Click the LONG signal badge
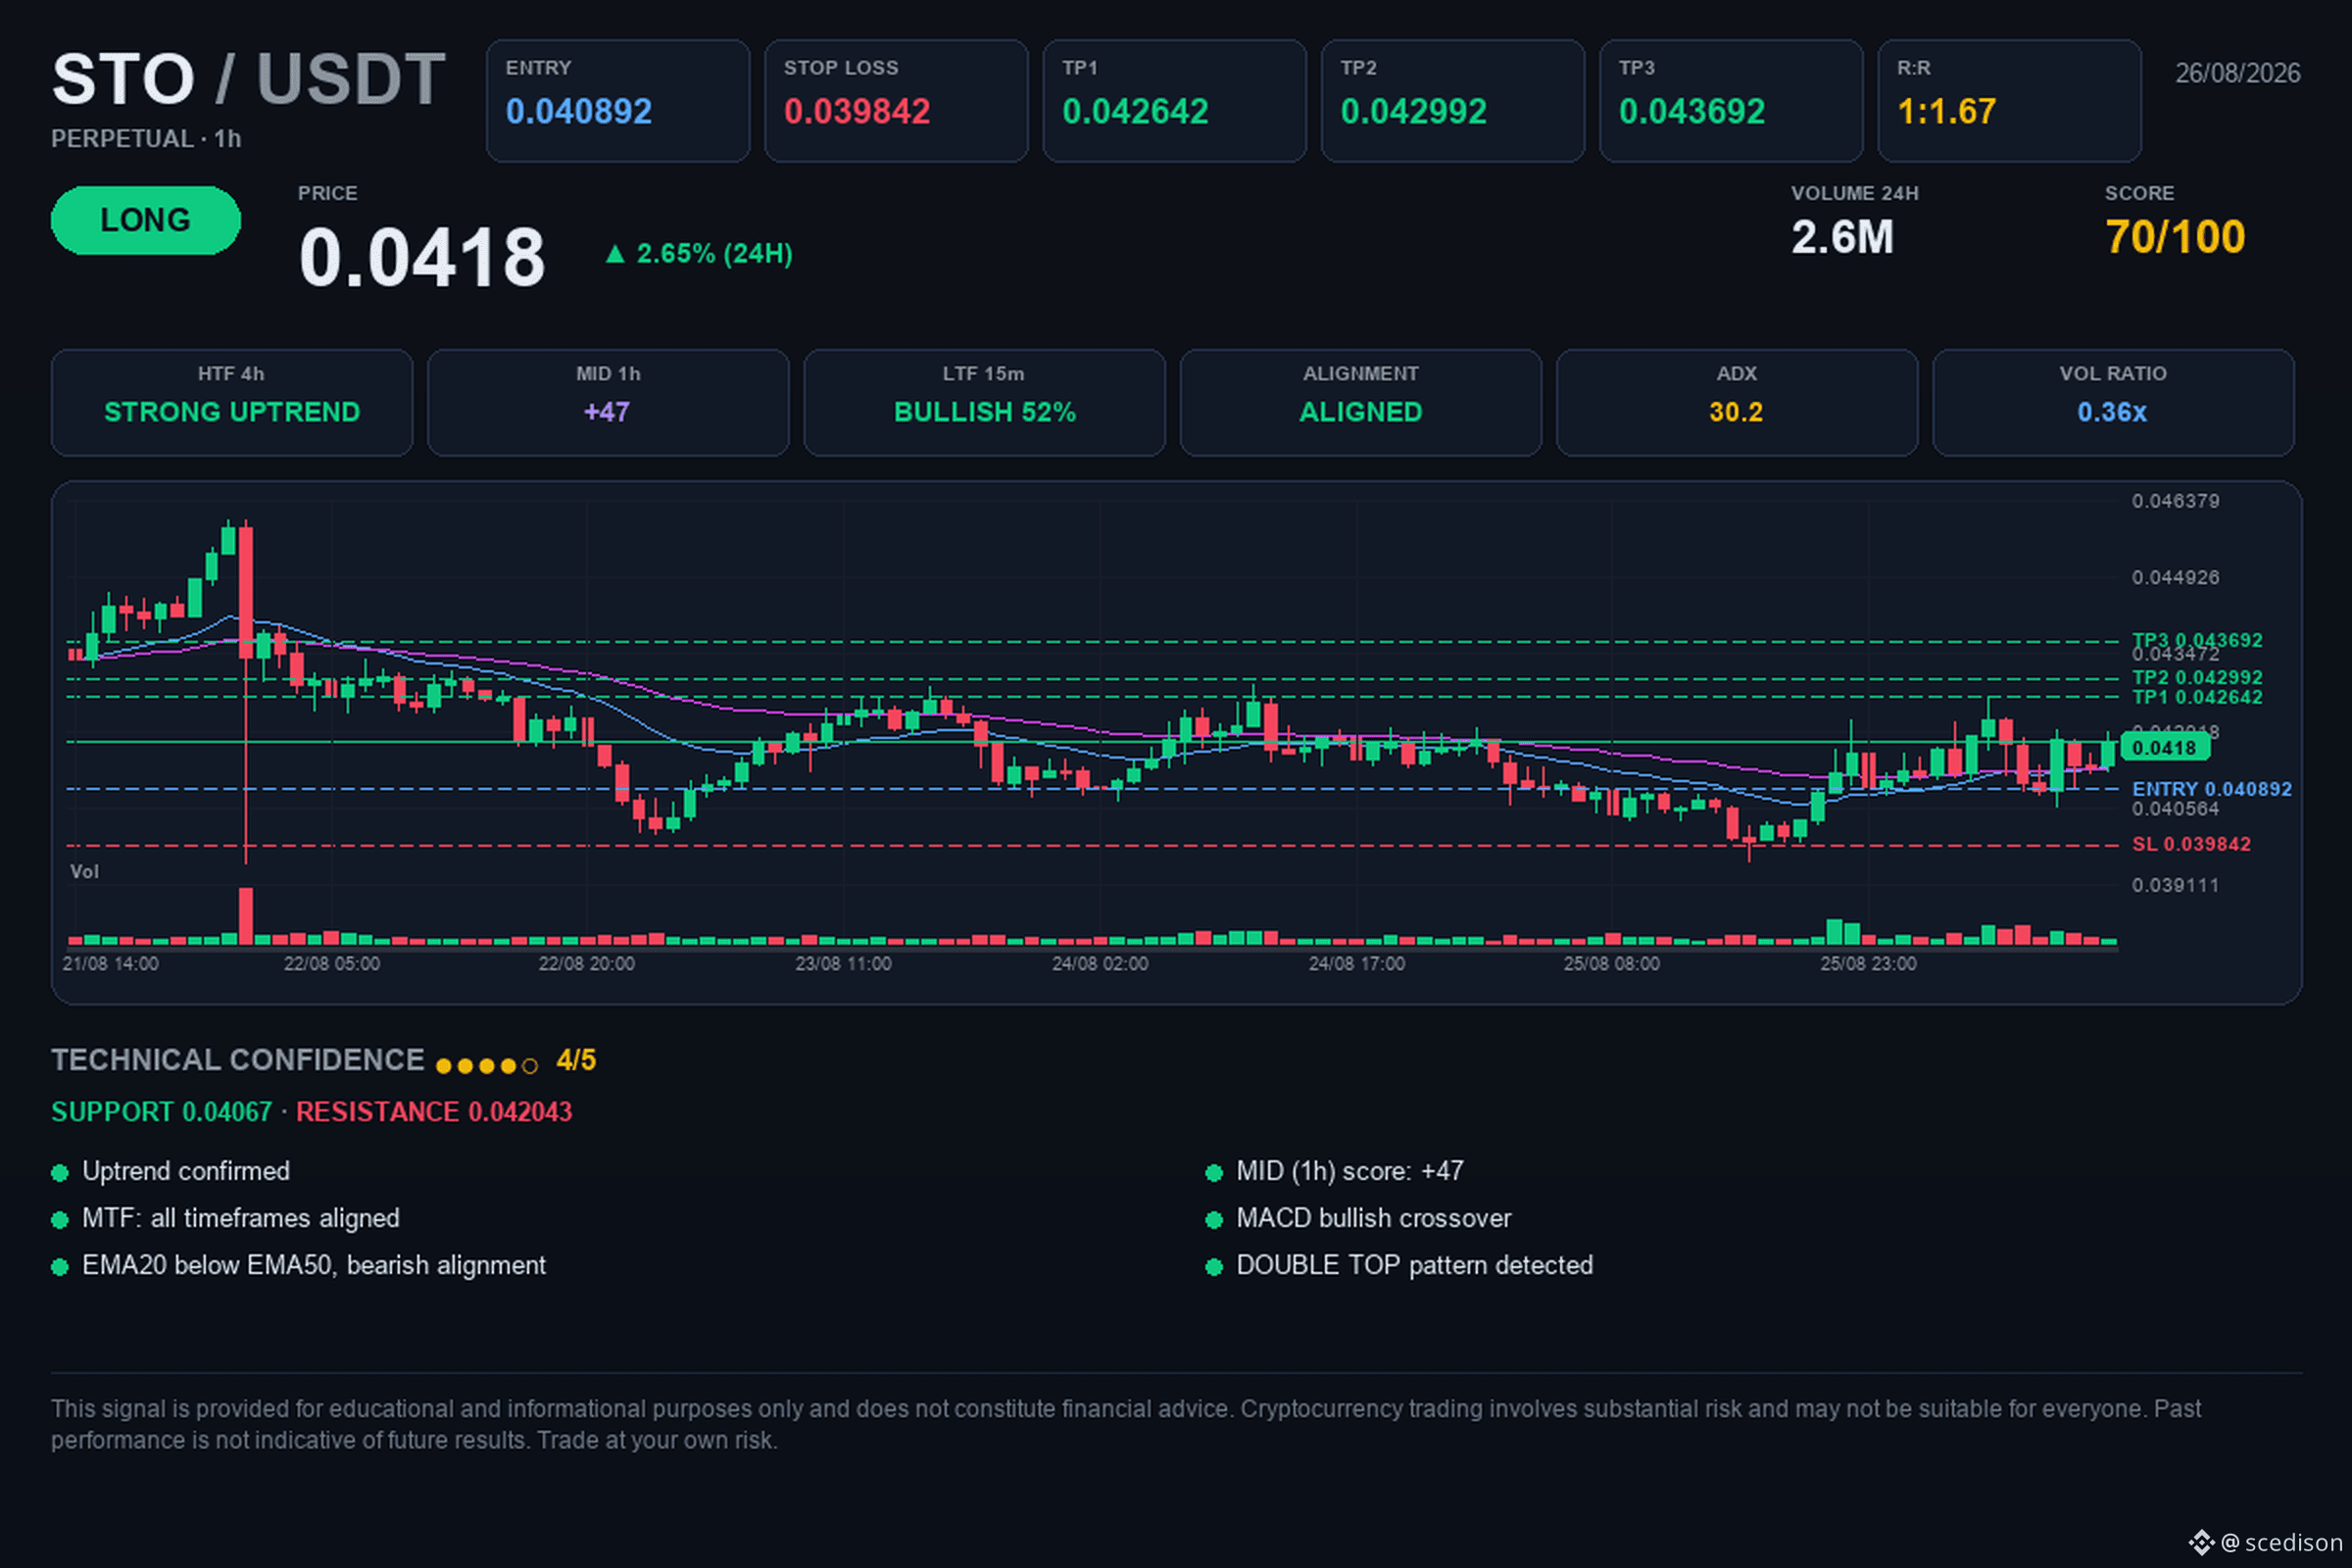 coord(146,220)
